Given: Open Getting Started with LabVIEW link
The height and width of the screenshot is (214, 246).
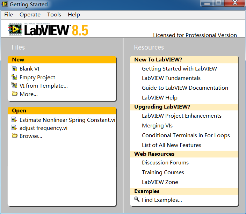Looking at the screenshot, I should (179, 69).
